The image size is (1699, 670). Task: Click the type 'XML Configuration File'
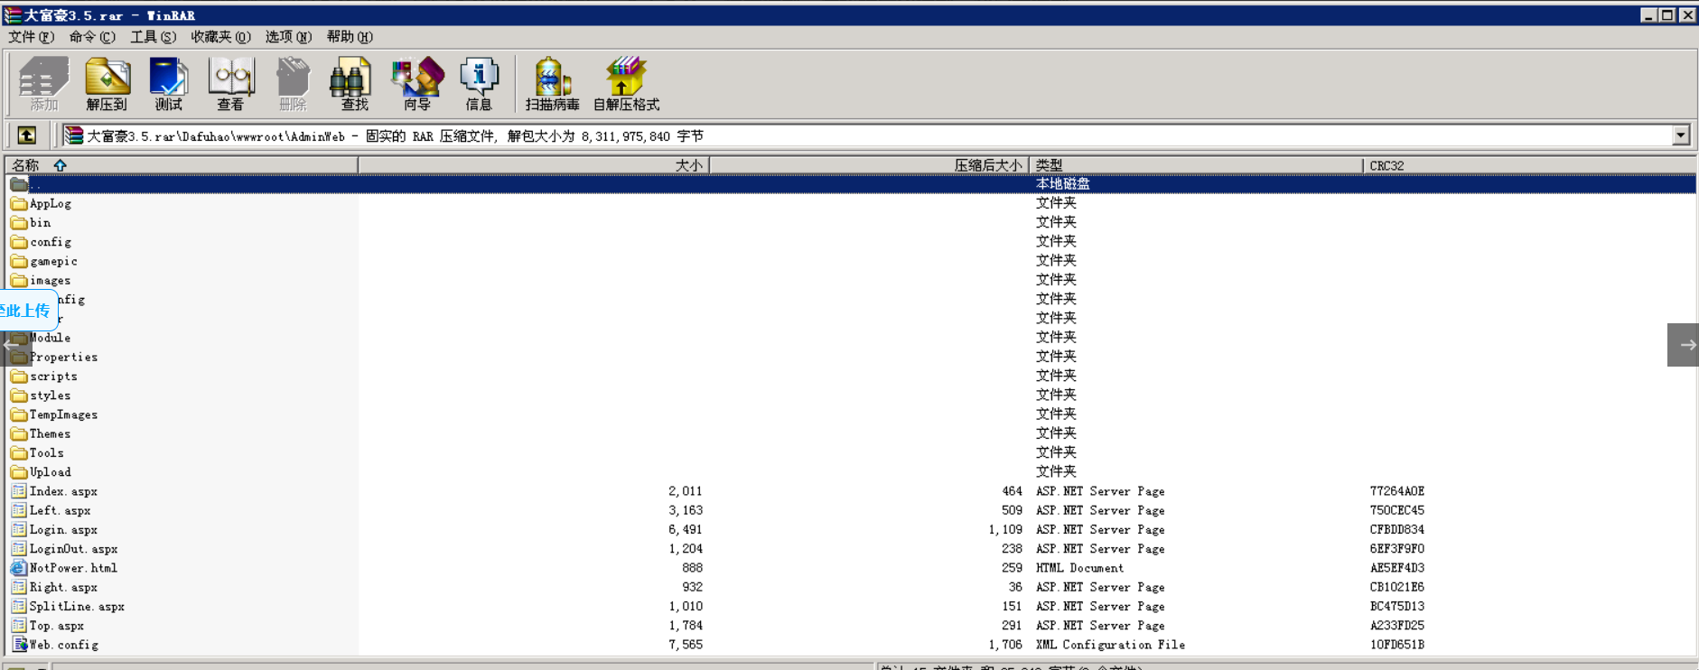pyautogui.click(x=1110, y=645)
